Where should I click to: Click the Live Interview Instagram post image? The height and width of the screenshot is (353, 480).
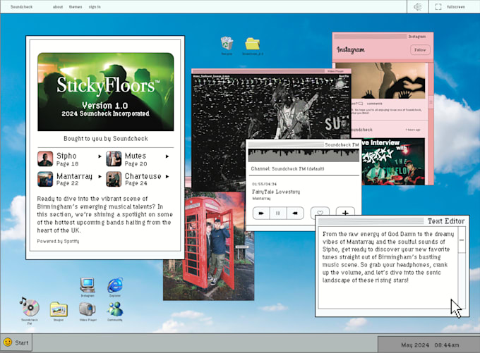(393, 161)
